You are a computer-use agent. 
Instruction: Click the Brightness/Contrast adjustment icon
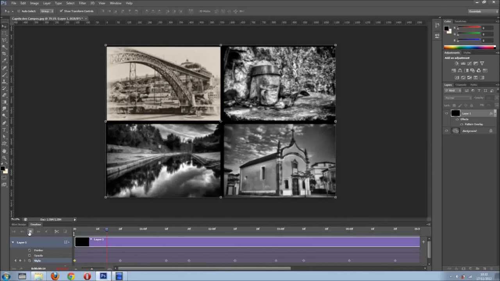click(x=457, y=63)
